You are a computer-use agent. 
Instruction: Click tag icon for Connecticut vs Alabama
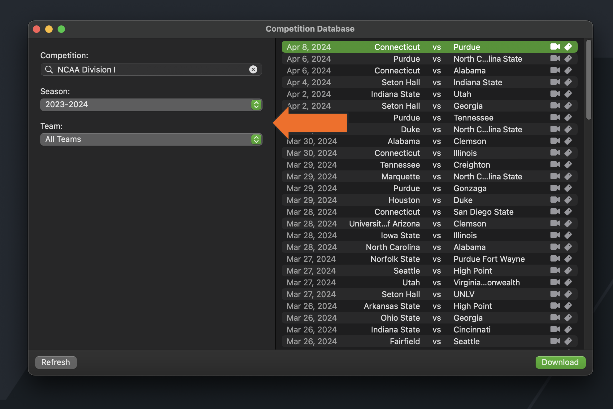pos(568,70)
